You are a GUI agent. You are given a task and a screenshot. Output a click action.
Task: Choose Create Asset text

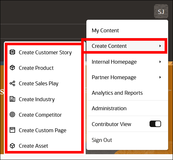[x=34, y=146]
